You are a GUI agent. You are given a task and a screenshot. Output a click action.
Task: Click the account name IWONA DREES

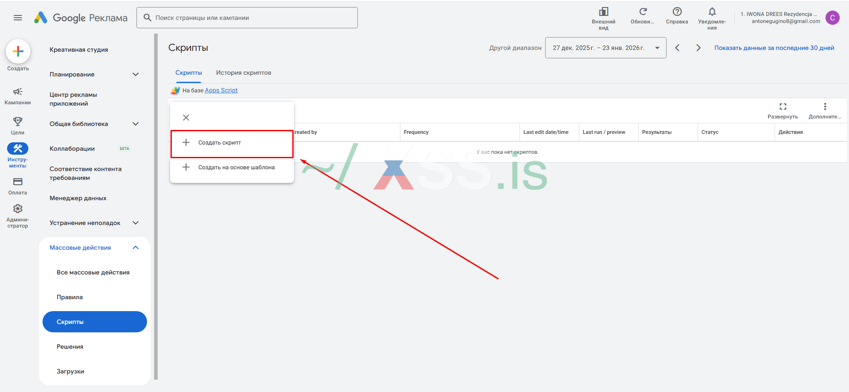[779, 14]
